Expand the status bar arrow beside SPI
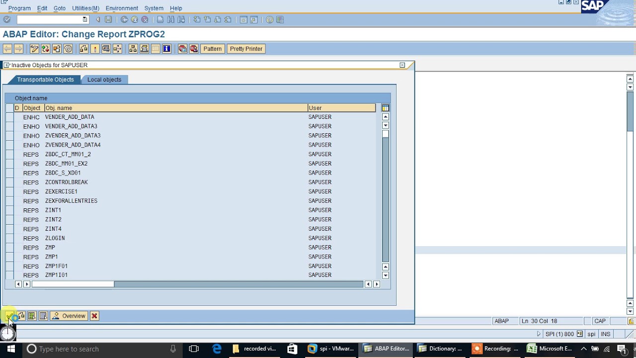This screenshot has width=636, height=358. (539, 334)
